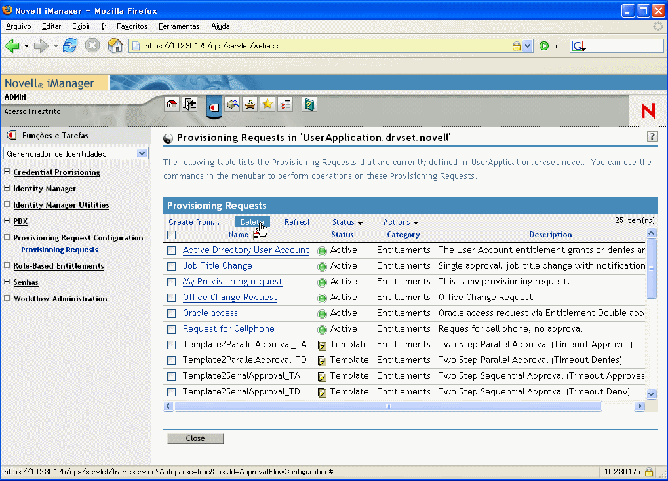Open the Preferences checklist toolbar icon
This screenshot has width=668, height=481.
(x=285, y=104)
